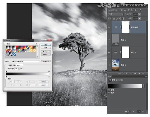The height and width of the screenshot is (117, 150).
Task: Click the mask link icon on black & white layer
Action: point(120,52)
